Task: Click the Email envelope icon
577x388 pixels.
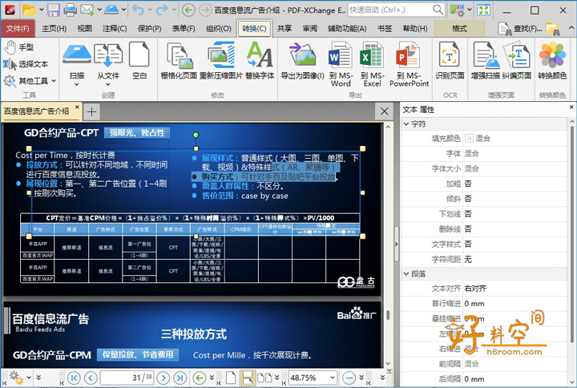Action: [x=87, y=10]
